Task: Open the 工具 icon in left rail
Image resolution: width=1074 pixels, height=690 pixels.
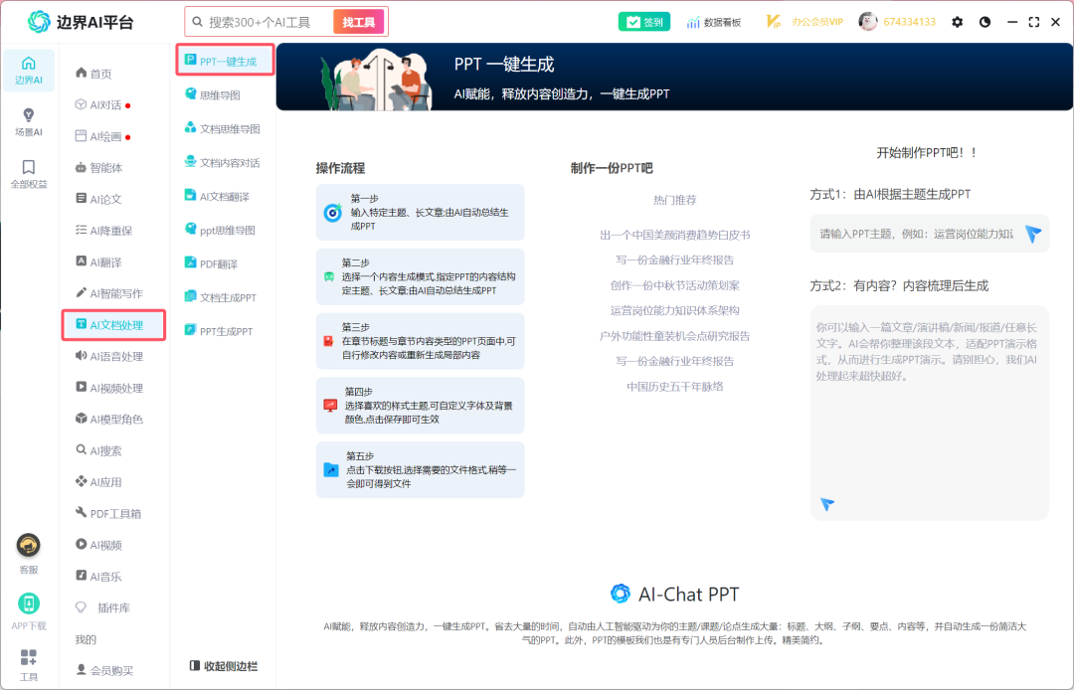Action: (28, 664)
